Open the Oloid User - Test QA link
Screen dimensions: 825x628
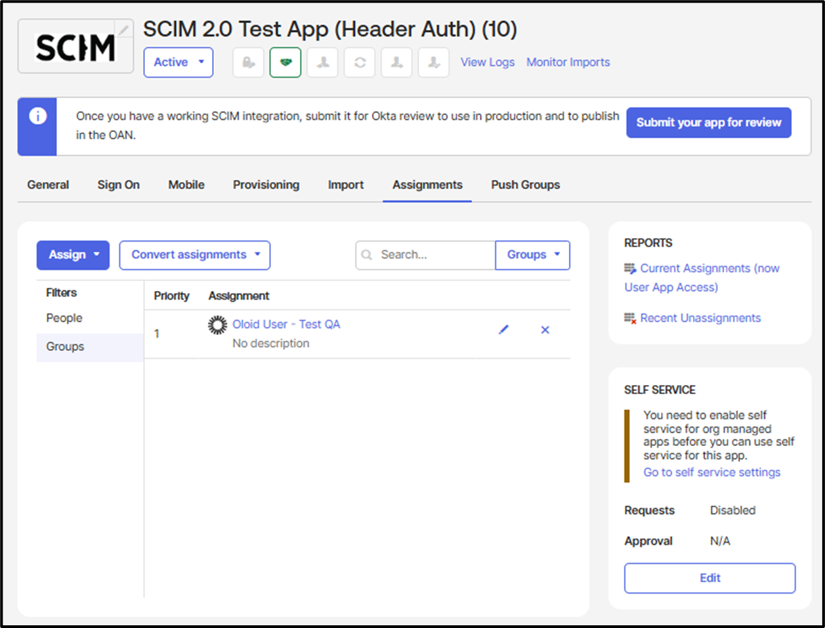point(287,324)
